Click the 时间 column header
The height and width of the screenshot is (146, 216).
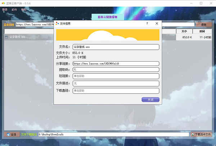click(x=202, y=31)
